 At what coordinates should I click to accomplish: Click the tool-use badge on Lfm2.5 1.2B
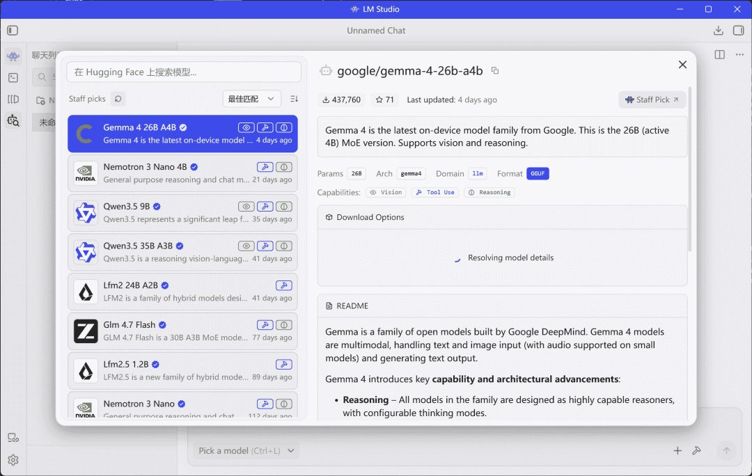(284, 365)
